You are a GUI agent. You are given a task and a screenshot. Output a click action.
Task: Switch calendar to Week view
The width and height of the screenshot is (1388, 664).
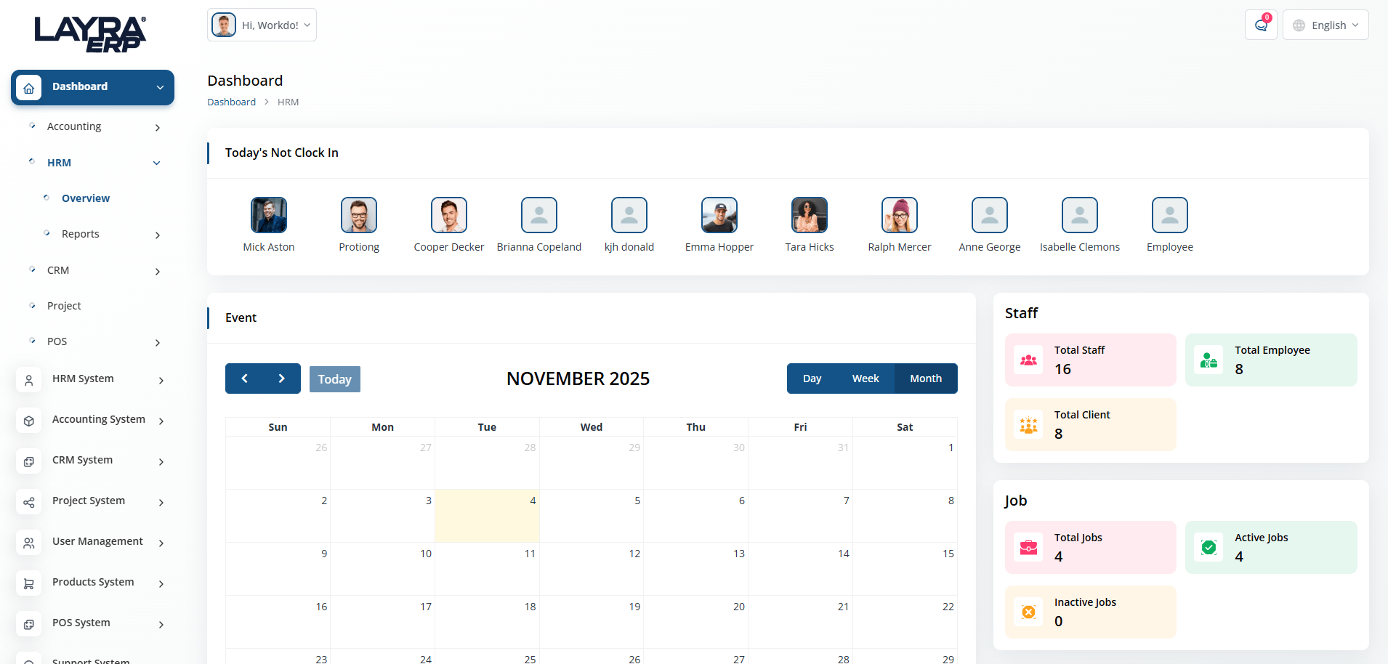[x=866, y=378]
